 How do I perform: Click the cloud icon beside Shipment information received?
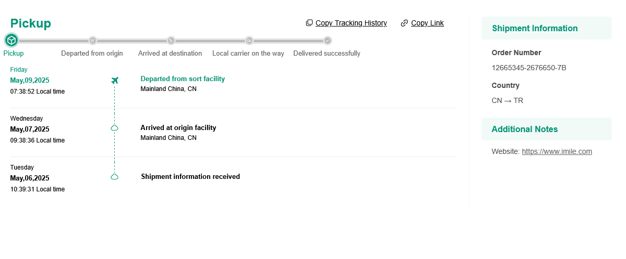click(115, 177)
